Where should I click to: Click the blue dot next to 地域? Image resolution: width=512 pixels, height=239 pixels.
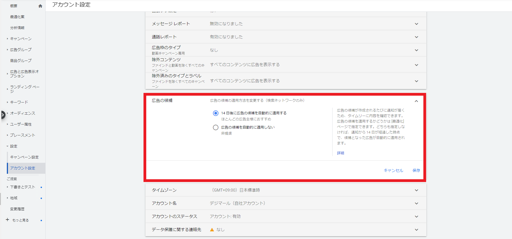41,198
